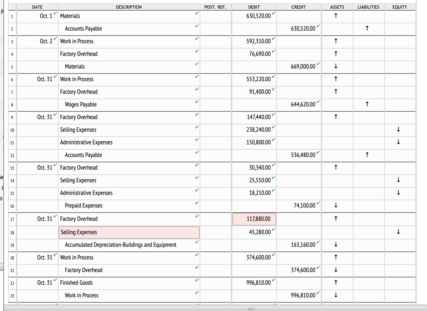Screen dimensions: 427x311
Task: Click the up arrow in Liabilities column for Accounts Payable row 2
Action: [x=368, y=29]
